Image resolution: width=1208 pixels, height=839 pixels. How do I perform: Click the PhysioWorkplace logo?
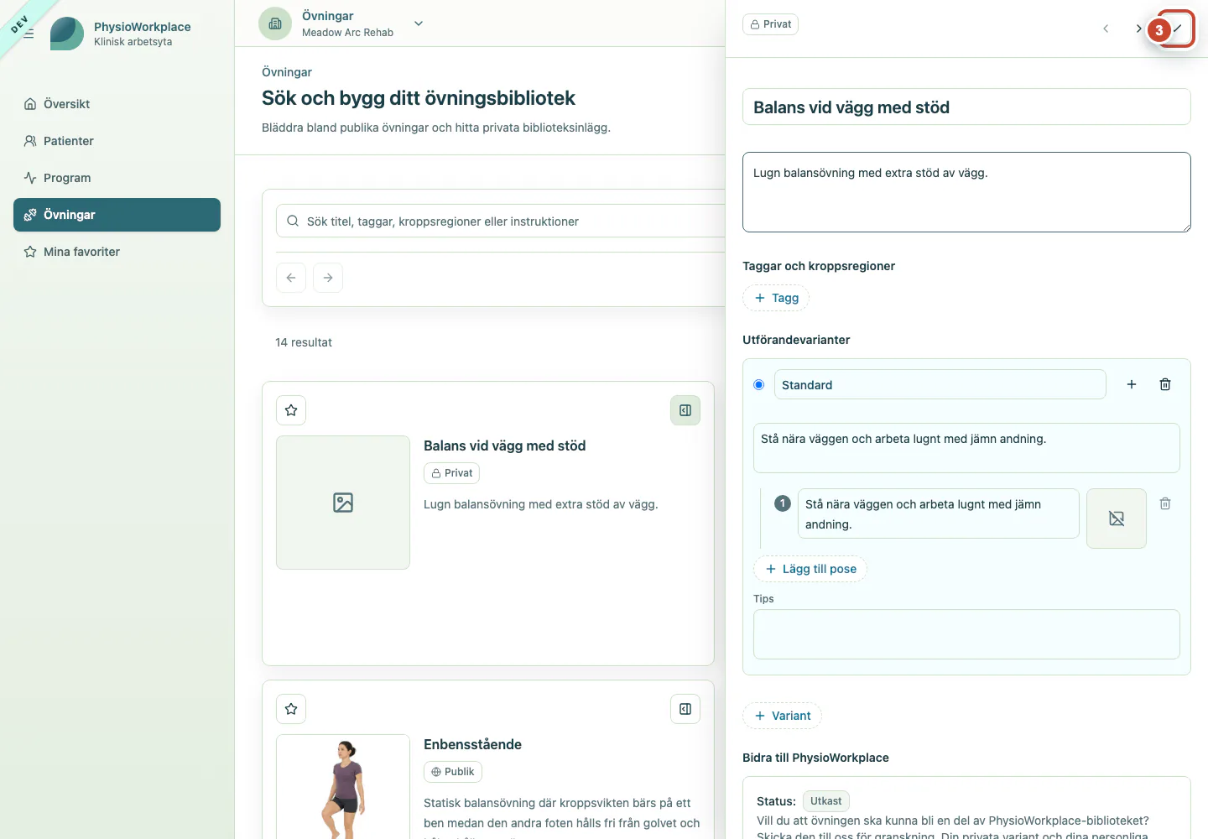(x=67, y=34)
